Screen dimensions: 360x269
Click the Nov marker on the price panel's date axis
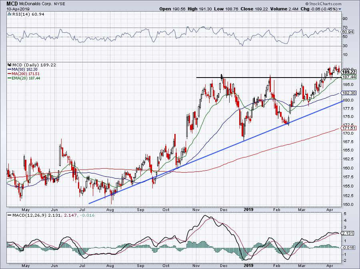pos(196,210)
